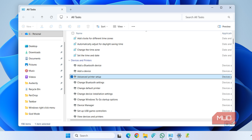Open Recycle Bin from sidebar
The height and width of the screenshot is (140, 252).
click(x=35, y=89)
